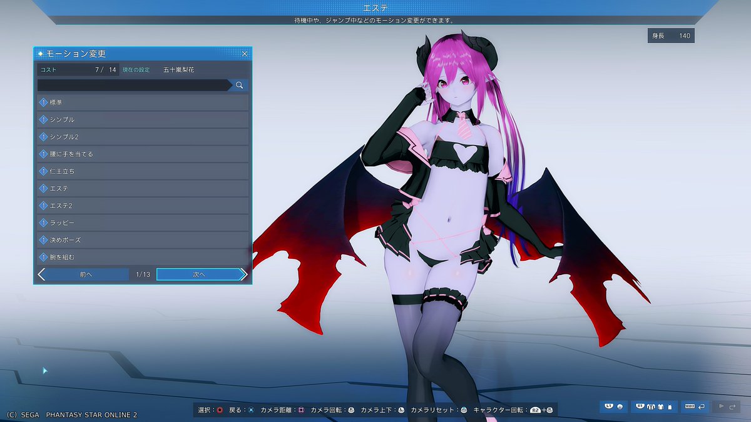The width and height of the screenshot is (751, 422).
Task: Click the cross 戻る button icon
Action: [x=250, y=410]
